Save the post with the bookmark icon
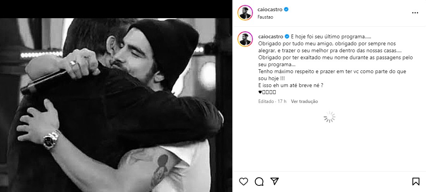This screenshot has height=192, width=426. pos(416,182)
